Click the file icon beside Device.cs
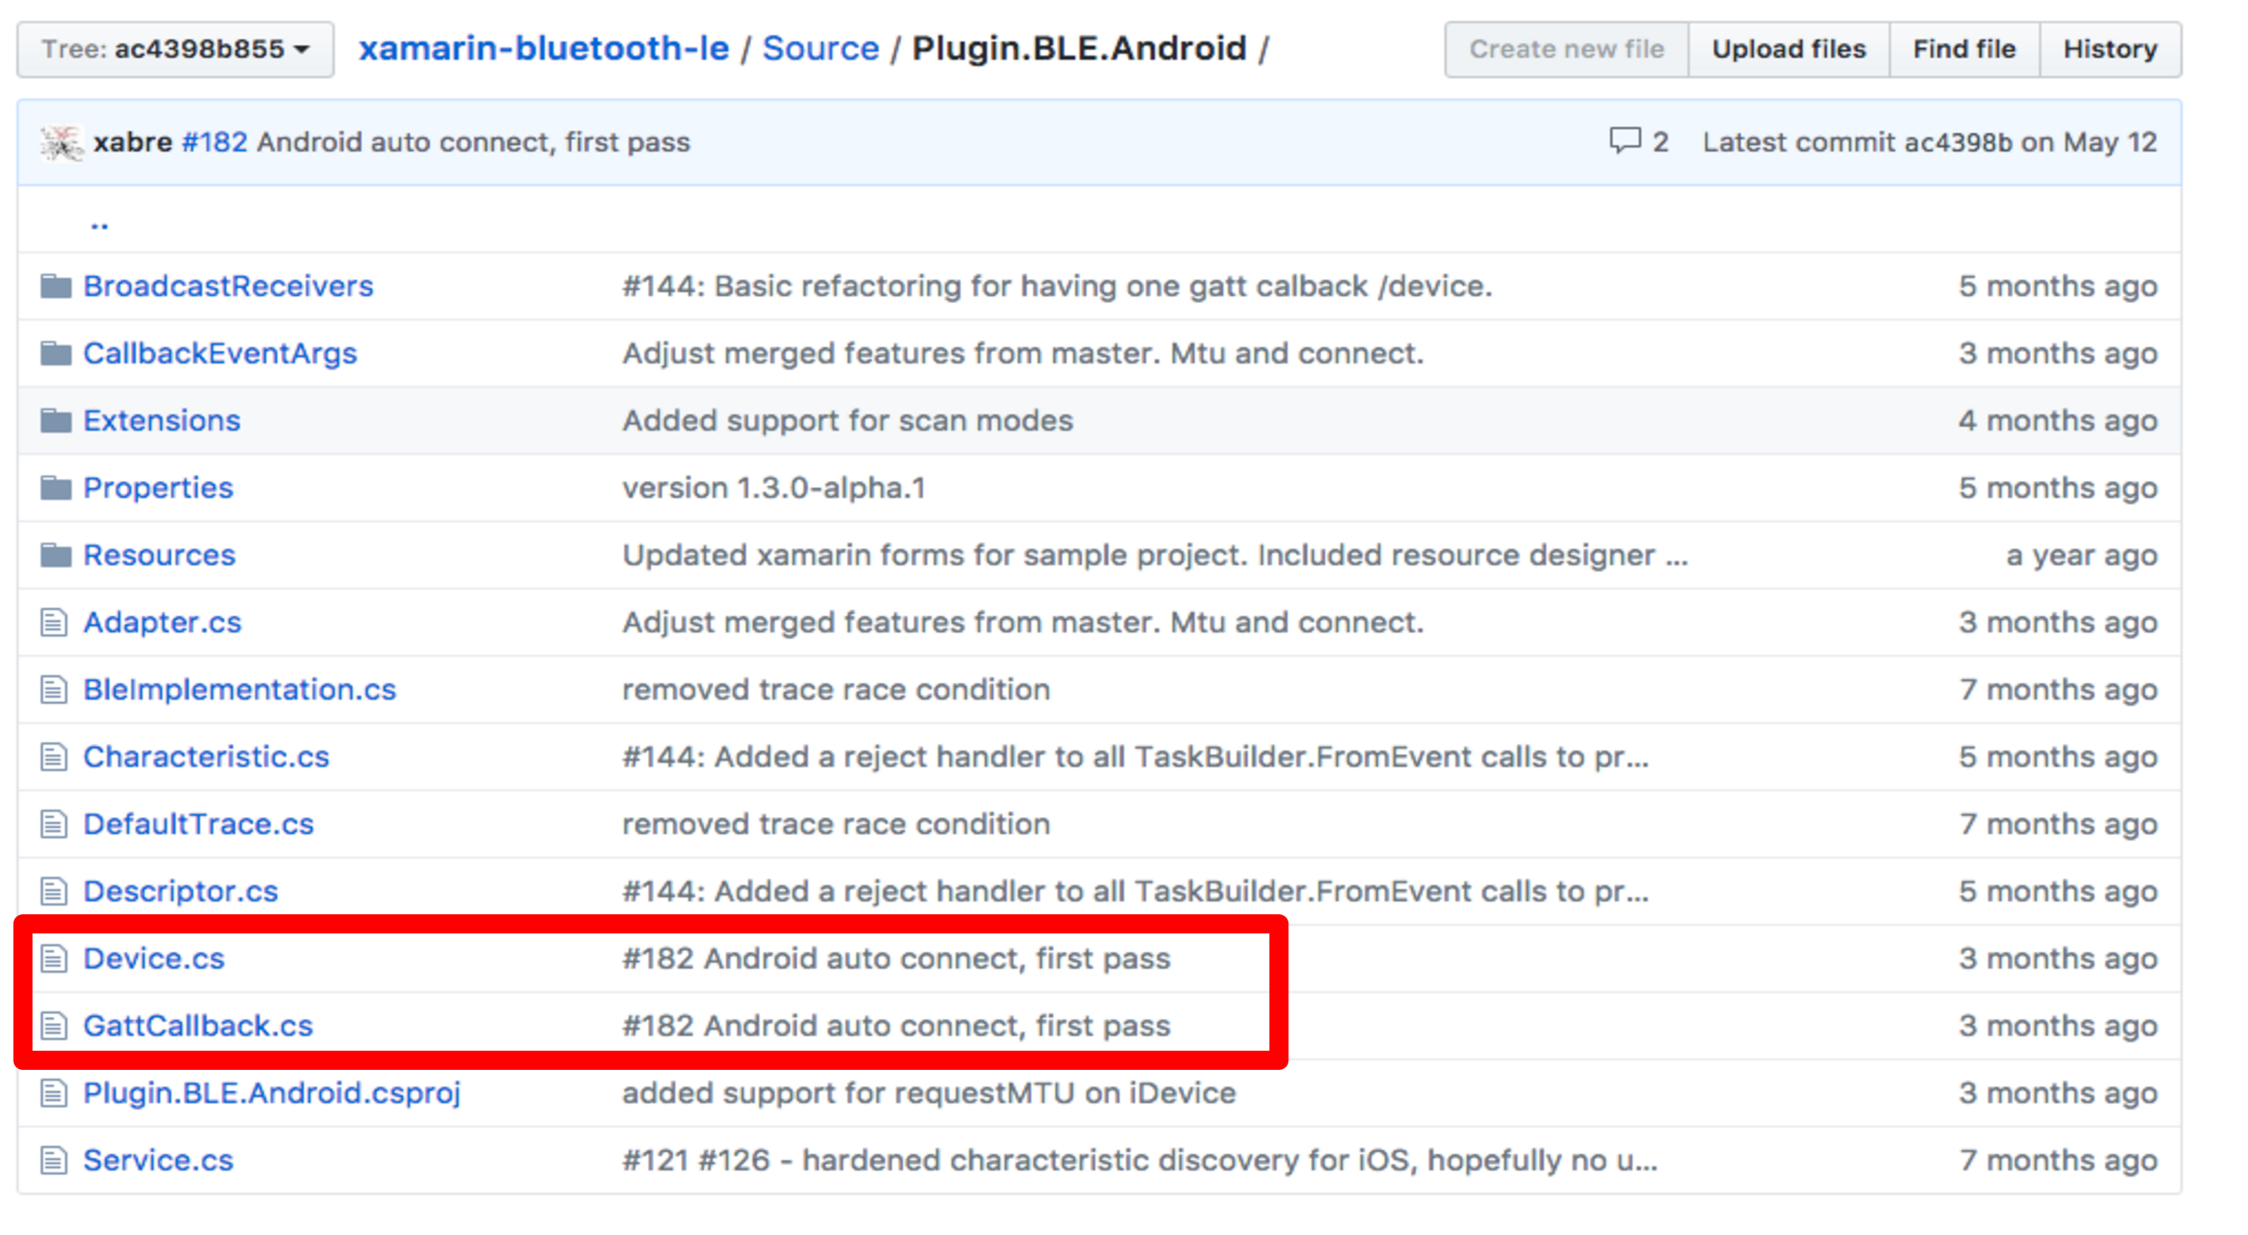 pyautogui.click(x=53, y=957)
